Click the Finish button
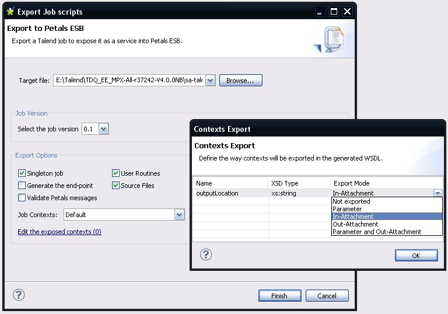448x314 pixels. pos(279,296)
